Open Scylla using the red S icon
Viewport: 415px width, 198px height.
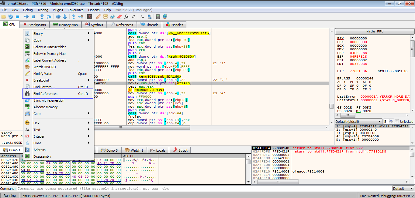(x=90, y=17)
